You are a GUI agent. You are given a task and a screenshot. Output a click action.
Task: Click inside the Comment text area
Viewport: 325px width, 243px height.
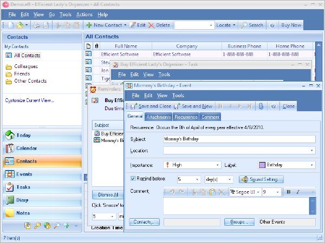tap(236, 206)
